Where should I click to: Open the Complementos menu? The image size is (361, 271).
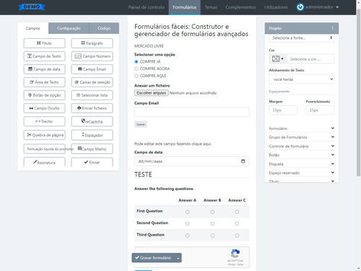(x=240, y=7)
